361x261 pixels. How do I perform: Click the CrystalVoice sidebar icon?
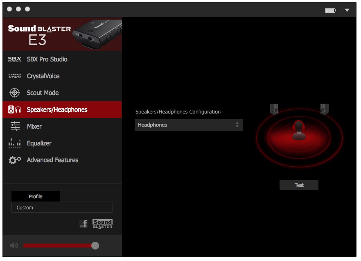point(15,76)
